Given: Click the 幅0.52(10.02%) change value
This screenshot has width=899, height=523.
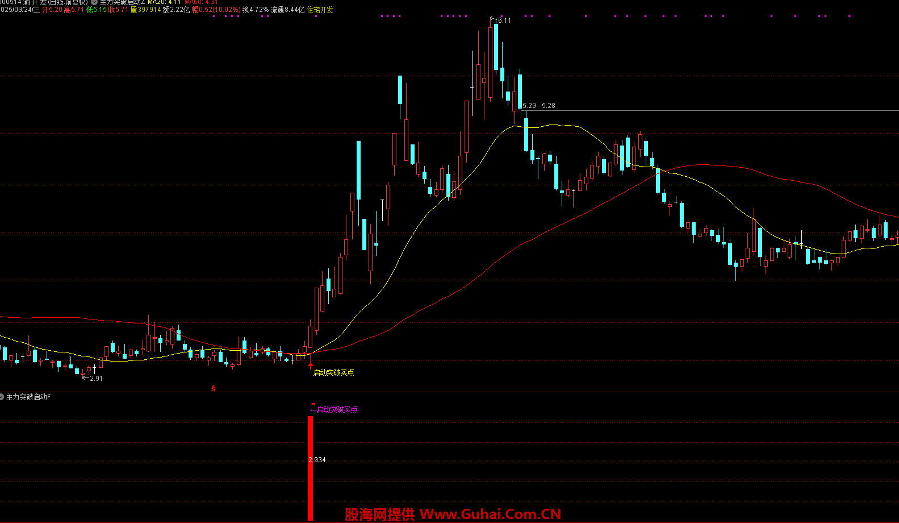Looking at the screenshot, I should pyautogui.click(x=216, y=10).
